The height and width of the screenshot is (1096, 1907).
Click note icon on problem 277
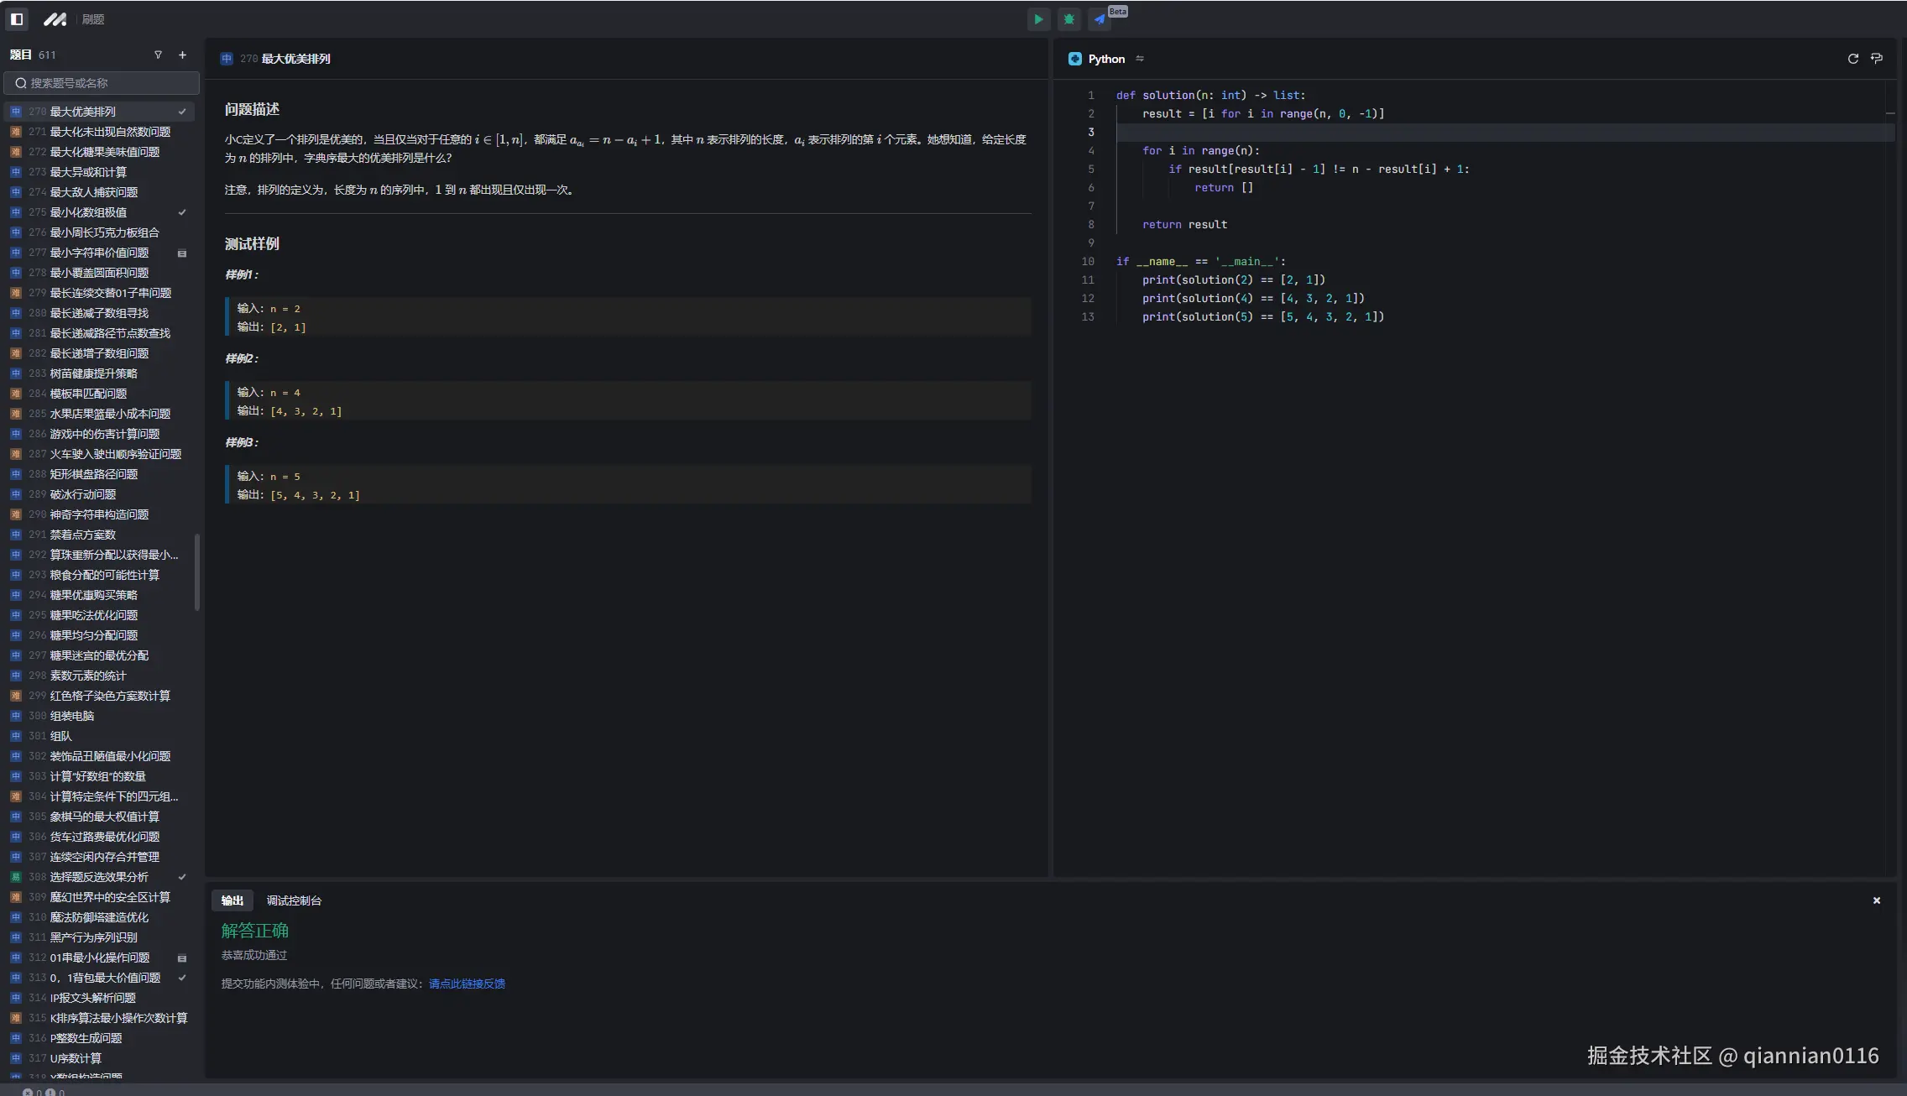(182, 253)
